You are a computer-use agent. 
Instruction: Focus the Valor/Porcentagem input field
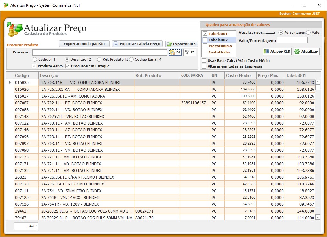pyautogui.click(x=292, y=41)
